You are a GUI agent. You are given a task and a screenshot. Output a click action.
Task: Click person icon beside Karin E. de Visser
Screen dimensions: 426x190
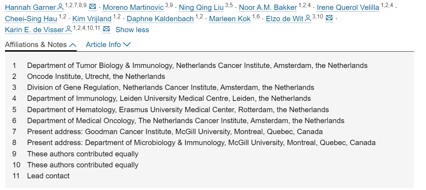point(69,30)
